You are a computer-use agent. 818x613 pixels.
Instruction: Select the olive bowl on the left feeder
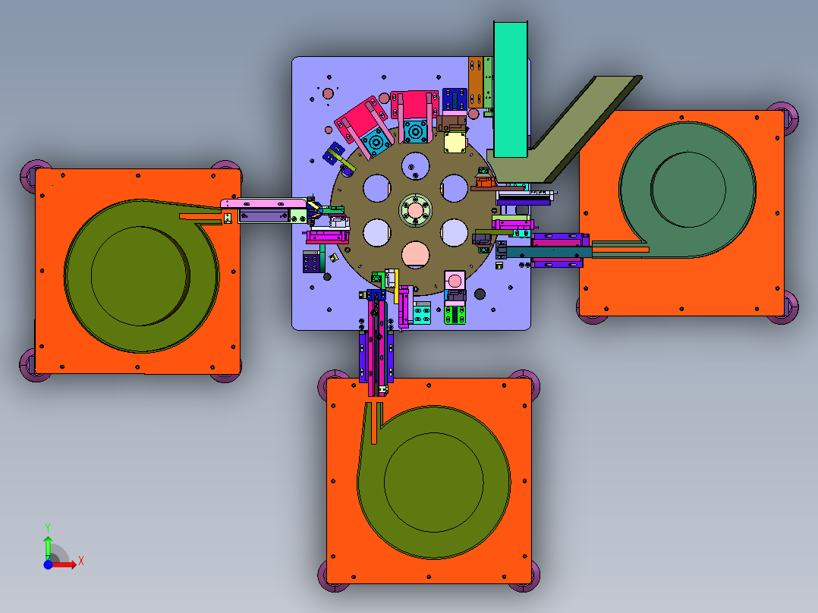142,275
